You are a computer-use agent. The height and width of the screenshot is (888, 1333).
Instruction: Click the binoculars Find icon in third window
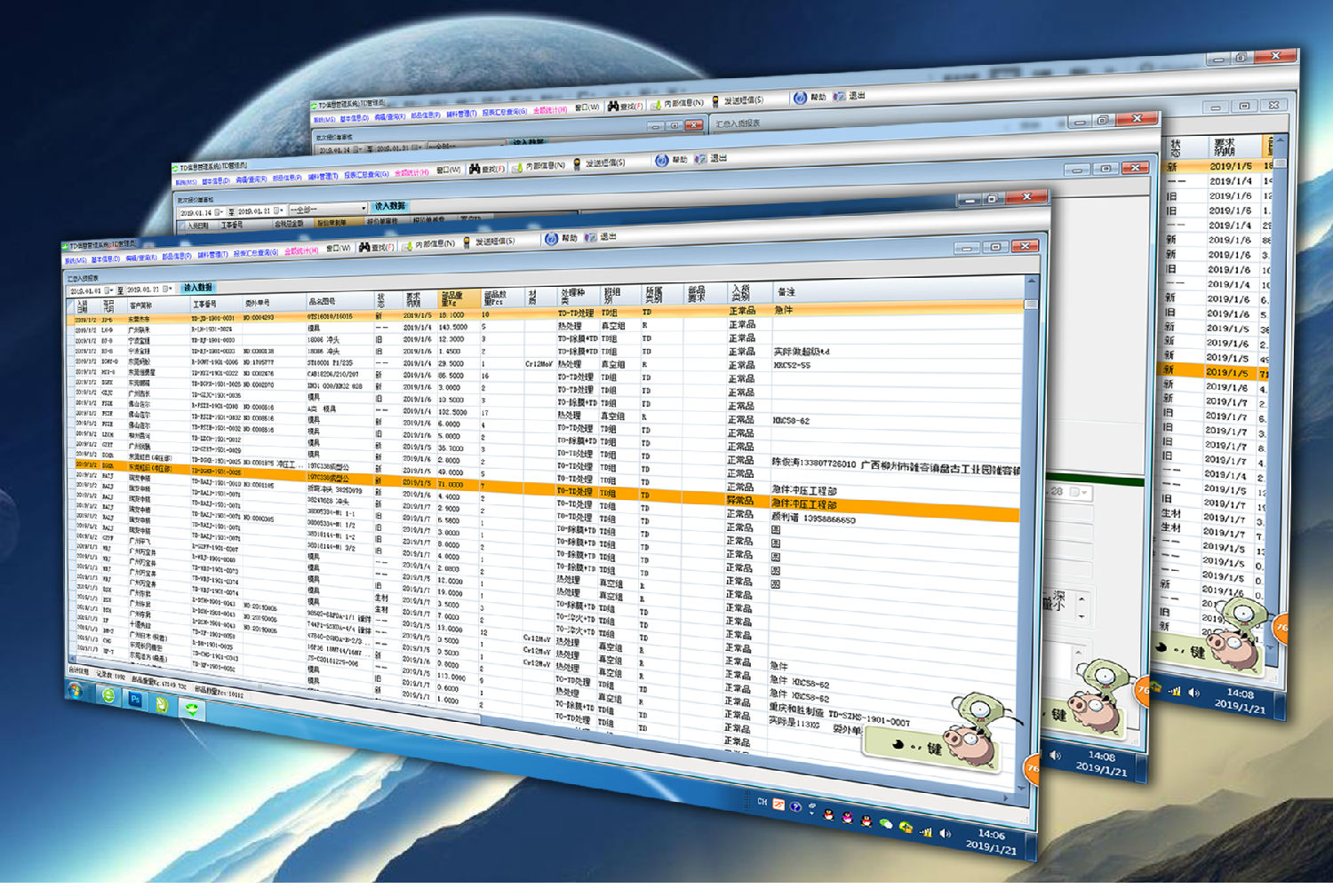click(613, 106)
